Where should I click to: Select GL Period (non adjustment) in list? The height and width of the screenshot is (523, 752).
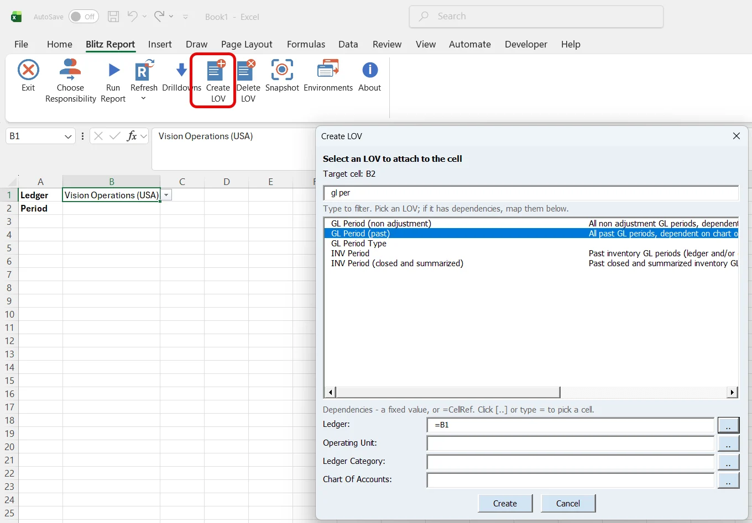click(x=531, y=224)
